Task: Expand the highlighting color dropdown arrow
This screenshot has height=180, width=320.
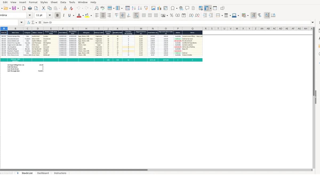Action: (x=91, y=15)
